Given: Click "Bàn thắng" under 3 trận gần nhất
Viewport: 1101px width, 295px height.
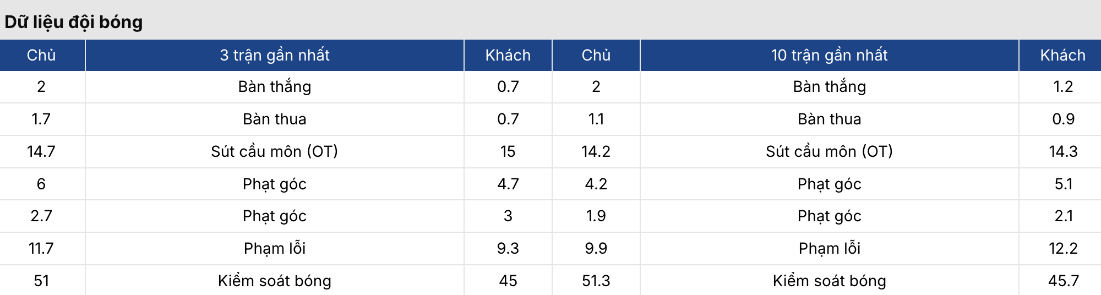Looking at the screenshot, I should [x=274, y=87].
